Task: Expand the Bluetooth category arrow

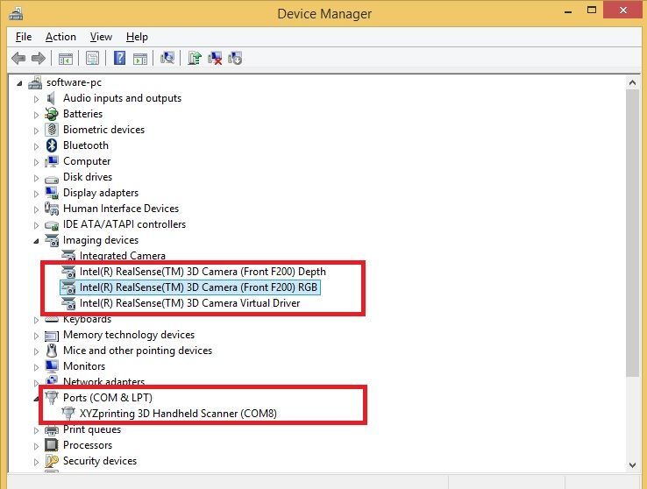Action: pos(36,146)
